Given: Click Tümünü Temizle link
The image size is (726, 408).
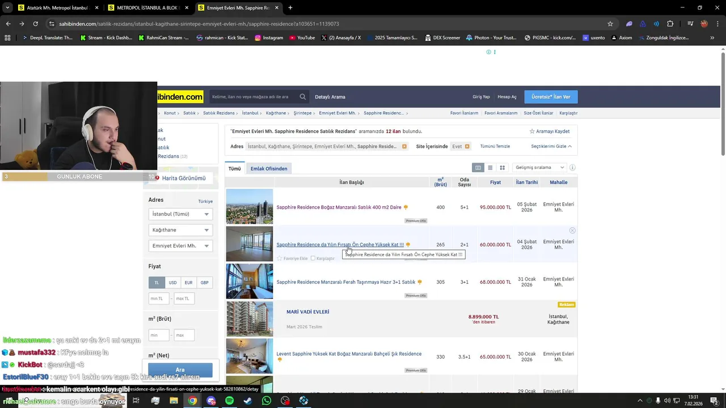Looking at the screenshot, I should pos(495,146).
